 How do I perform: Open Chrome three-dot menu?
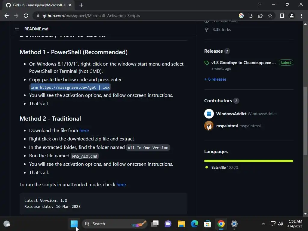[x=301, y=16]
